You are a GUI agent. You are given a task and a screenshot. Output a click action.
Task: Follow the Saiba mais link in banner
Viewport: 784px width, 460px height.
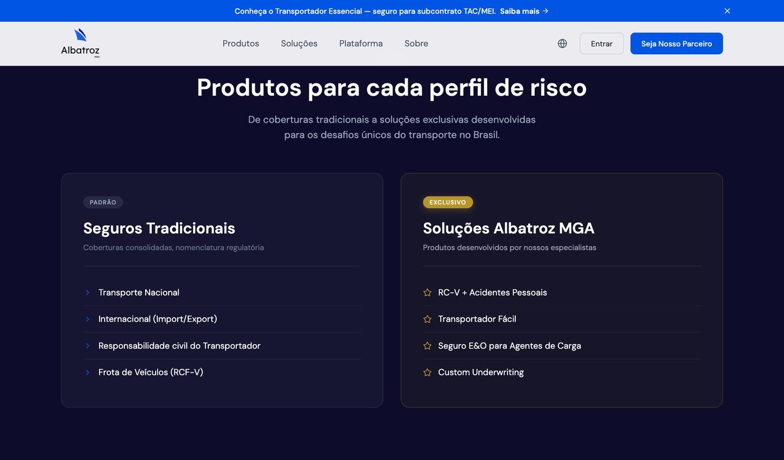click(524, 11)
